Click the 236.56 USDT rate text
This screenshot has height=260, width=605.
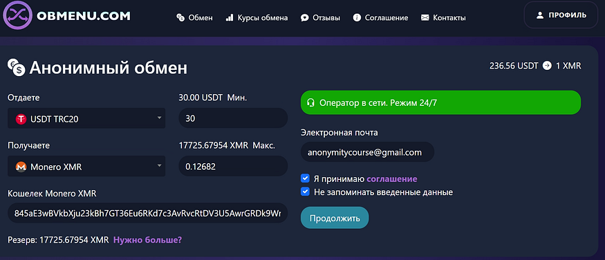[514, 66]
